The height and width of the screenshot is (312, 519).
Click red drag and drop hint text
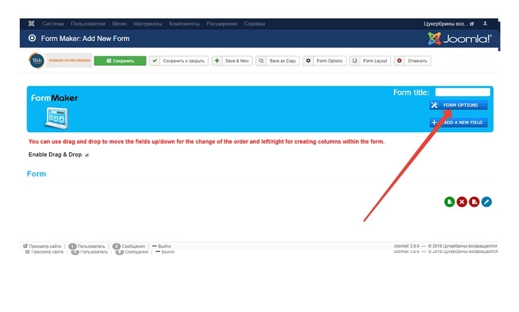click(207, 141)
